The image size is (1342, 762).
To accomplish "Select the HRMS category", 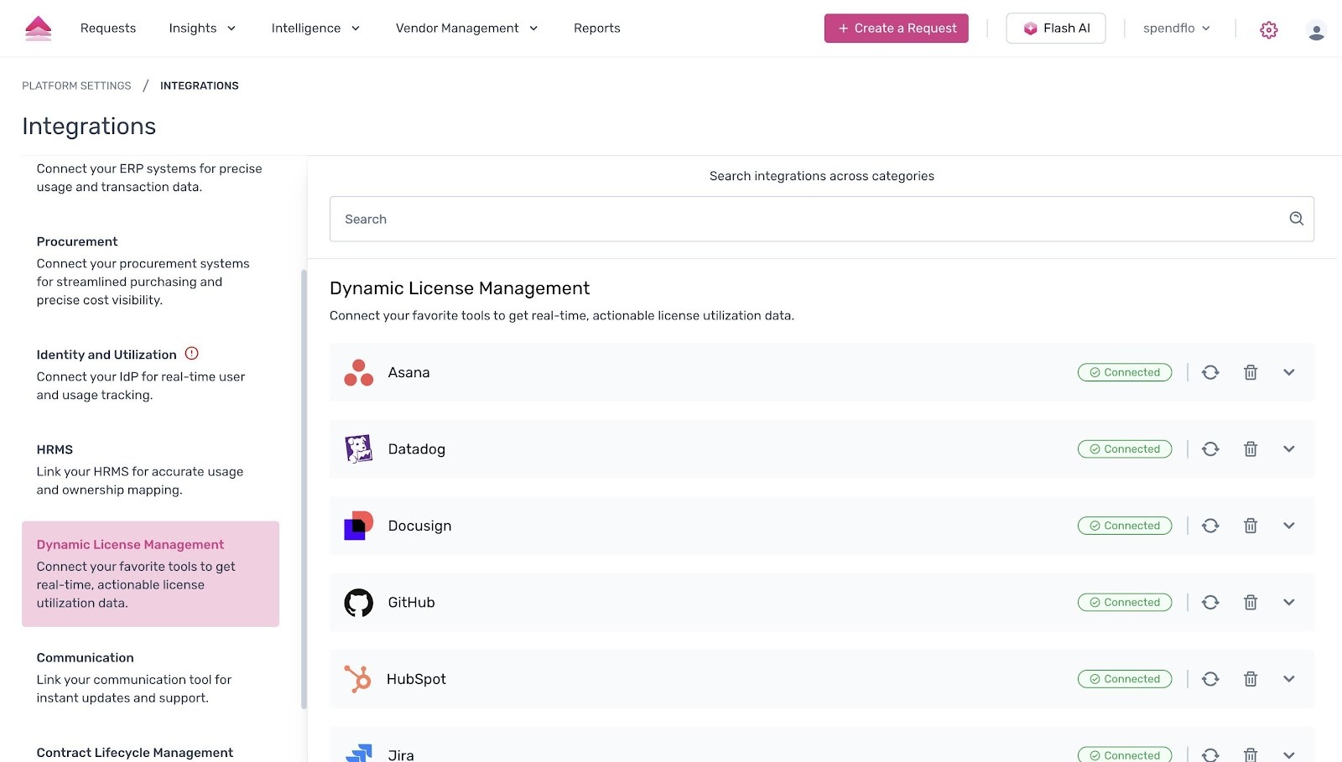I will point(151,469).
